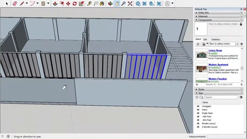This screenshot has width=247, height=139.
Task: Open the 3D Warehouse icon
Action: (138, 3)
